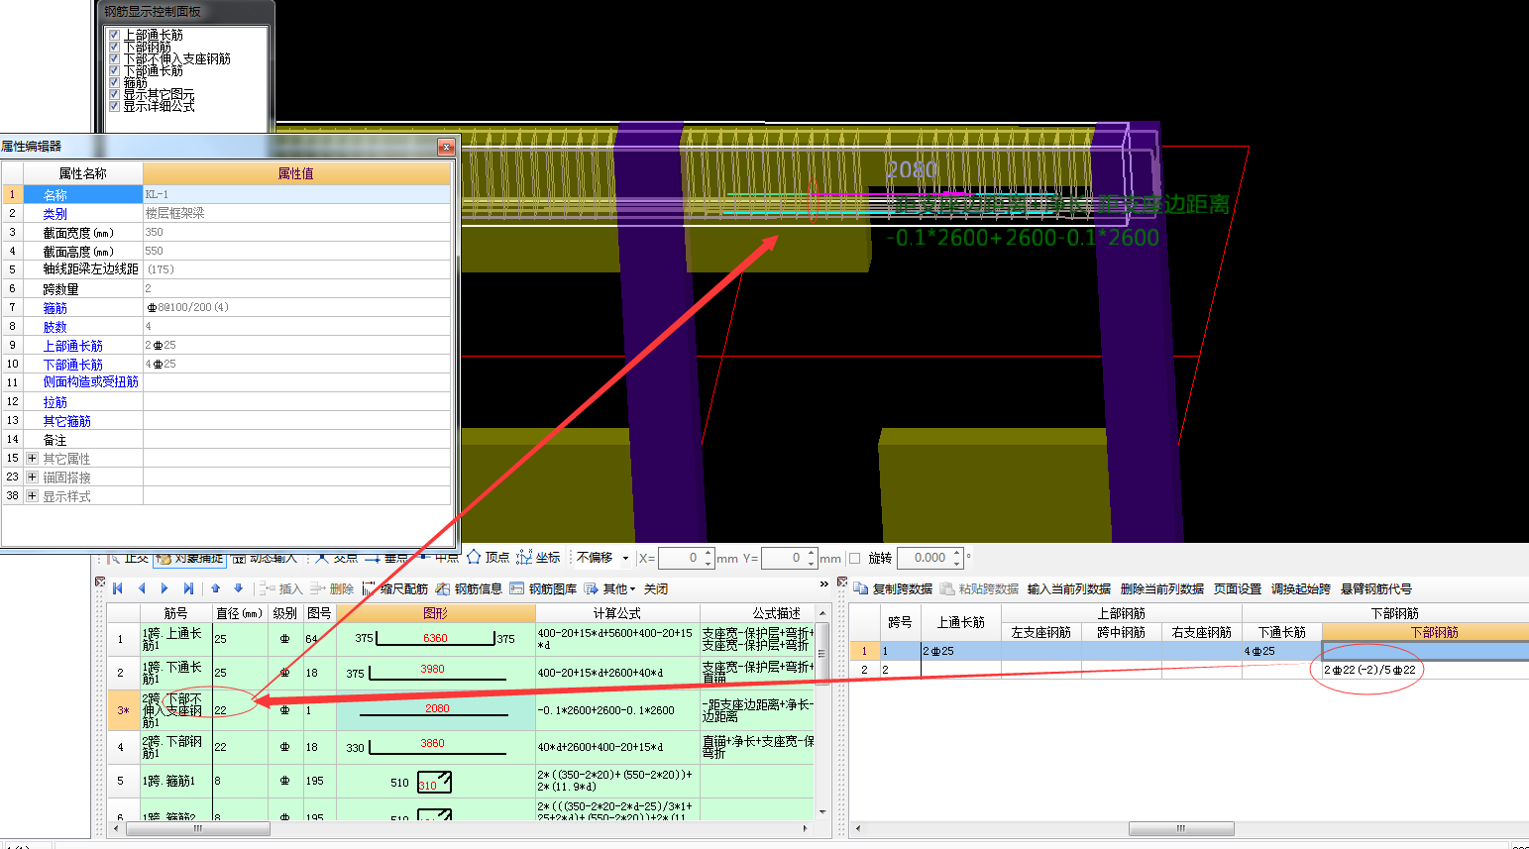Close the rebar table panel pin icon
The width and height of the screenshot is (1529, 849).
click(100, 583)
